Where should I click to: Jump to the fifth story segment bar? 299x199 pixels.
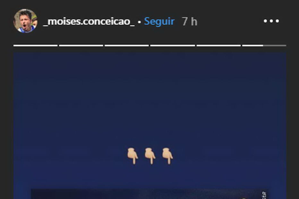pyautogui.click(x=218, y=46)
